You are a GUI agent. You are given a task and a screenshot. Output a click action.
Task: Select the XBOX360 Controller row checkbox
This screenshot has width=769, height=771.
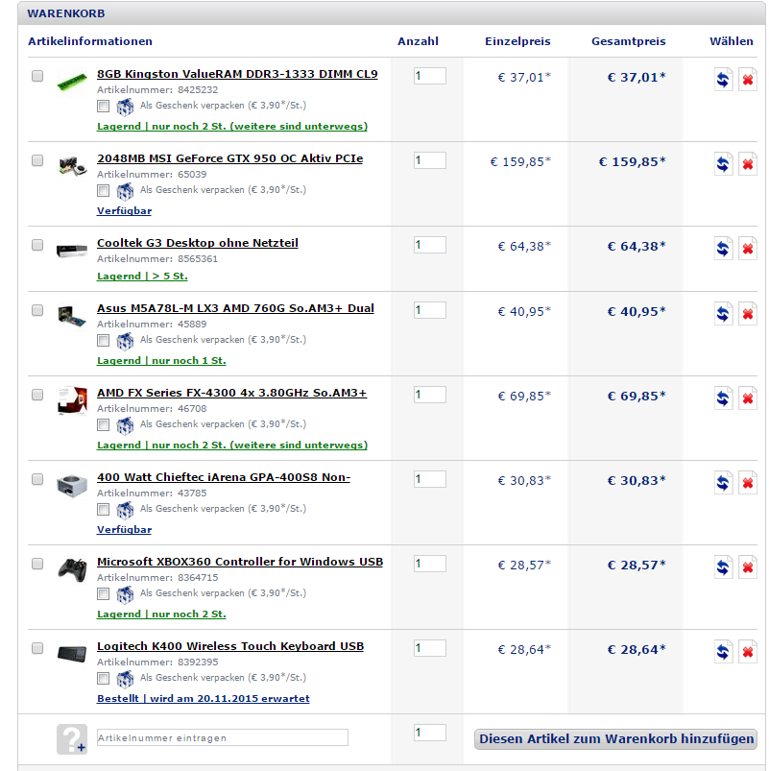[37, 564]
